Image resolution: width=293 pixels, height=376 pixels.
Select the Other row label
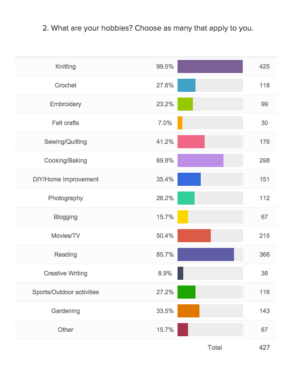(66, 330)
